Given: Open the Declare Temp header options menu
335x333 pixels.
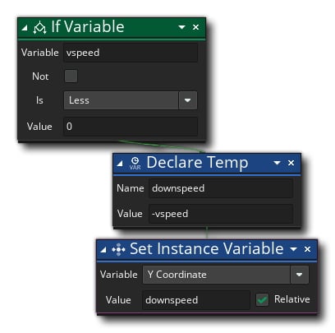Looking at the screenshot, I should (277, 163).
